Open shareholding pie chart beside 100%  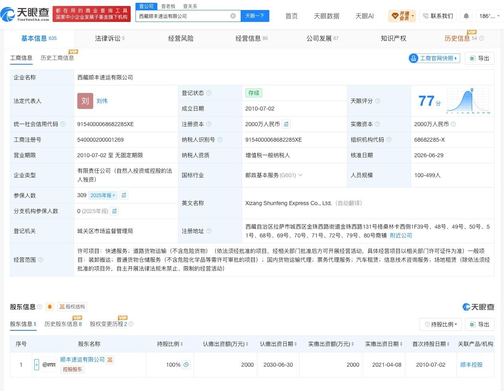point(186,364)
